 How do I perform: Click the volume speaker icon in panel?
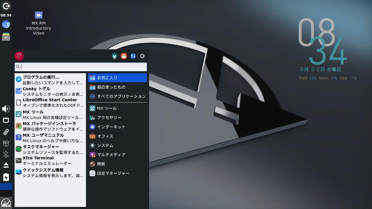click(6, 109)
